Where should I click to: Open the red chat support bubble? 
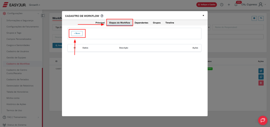[x=263, y=120]
